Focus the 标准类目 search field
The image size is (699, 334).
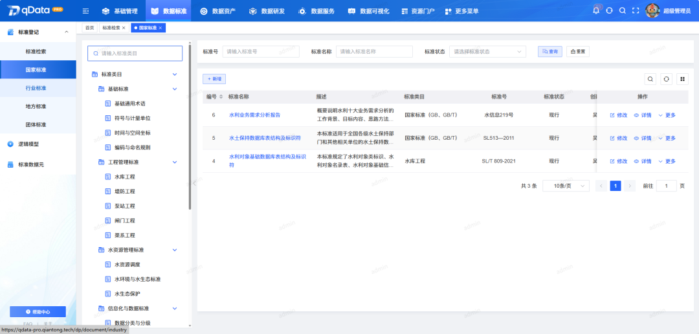[x=135, y=53]
